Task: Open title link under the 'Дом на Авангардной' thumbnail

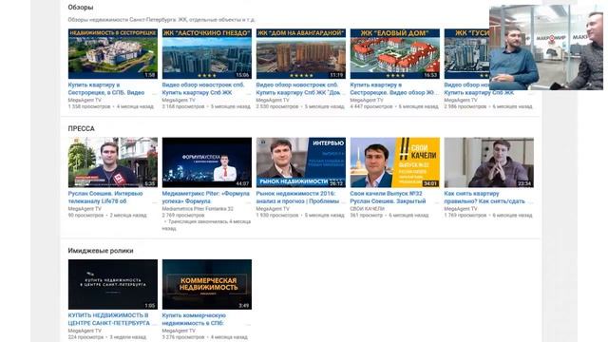Action: coord(297,88)
